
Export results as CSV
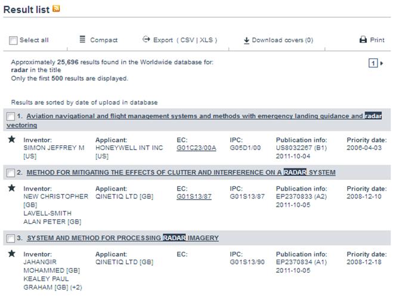[187, 40]
